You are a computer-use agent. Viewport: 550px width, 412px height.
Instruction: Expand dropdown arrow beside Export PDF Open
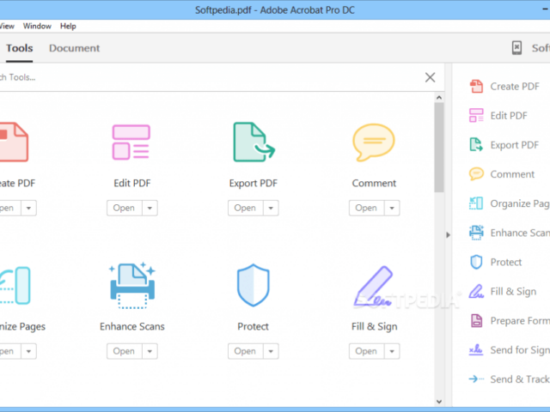pos(272,208)
